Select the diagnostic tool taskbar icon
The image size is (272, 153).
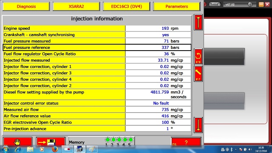[x=79, y=149]
